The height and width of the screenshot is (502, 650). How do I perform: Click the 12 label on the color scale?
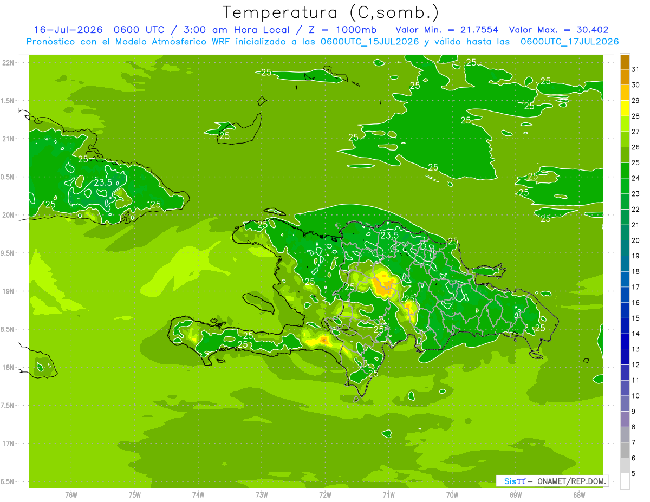point(635,365)
